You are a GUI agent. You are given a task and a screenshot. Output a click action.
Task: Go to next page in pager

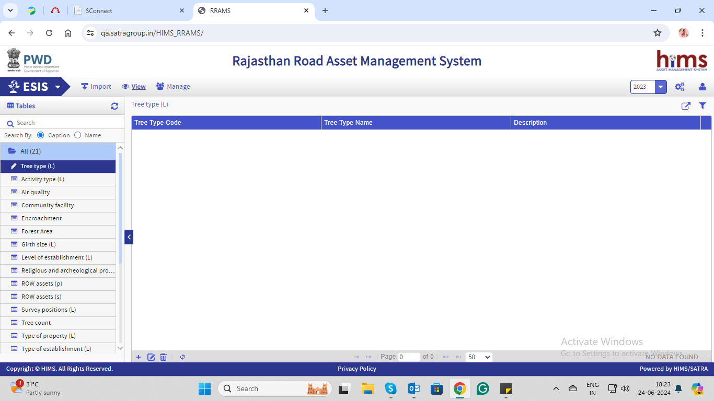446,357
